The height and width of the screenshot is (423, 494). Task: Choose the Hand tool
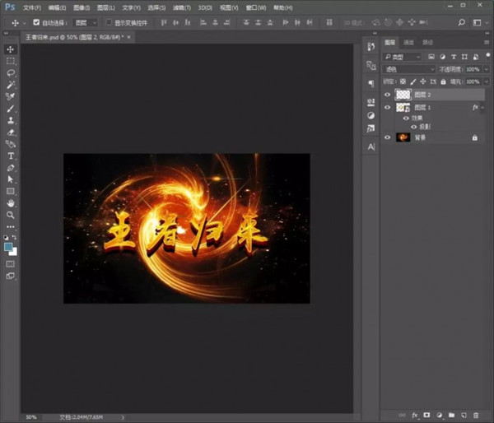pyautogui.click(x=11, y=202)
